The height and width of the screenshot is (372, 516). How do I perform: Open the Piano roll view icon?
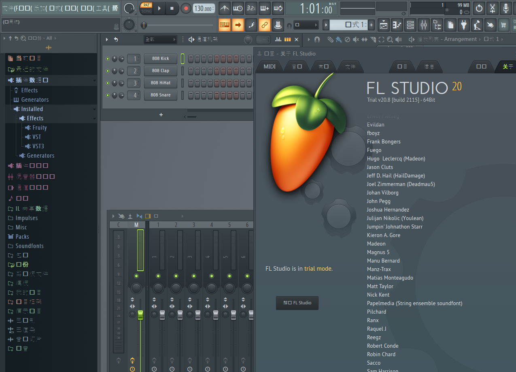tap(397, 25)
